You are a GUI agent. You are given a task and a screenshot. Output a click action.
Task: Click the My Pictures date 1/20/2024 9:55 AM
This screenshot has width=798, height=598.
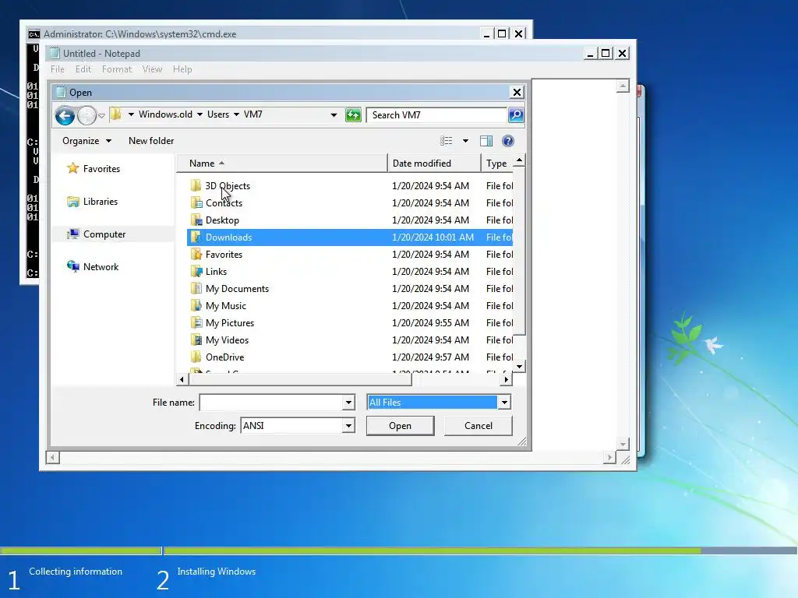[x=430, y=323]
